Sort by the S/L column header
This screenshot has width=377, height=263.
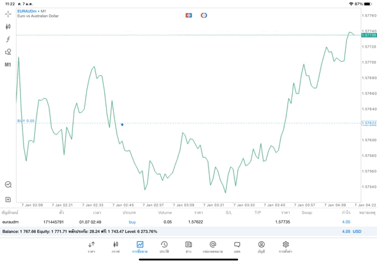(x=229, y=212)
